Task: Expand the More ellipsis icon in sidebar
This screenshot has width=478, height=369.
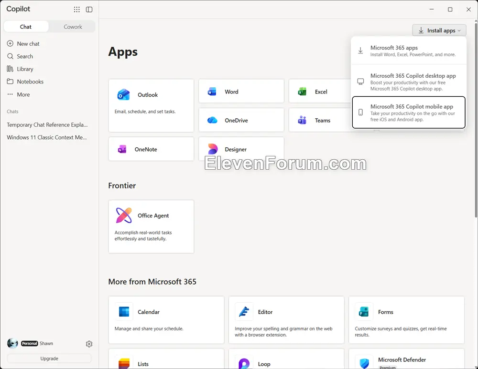Action: click(x=10, y=94)
